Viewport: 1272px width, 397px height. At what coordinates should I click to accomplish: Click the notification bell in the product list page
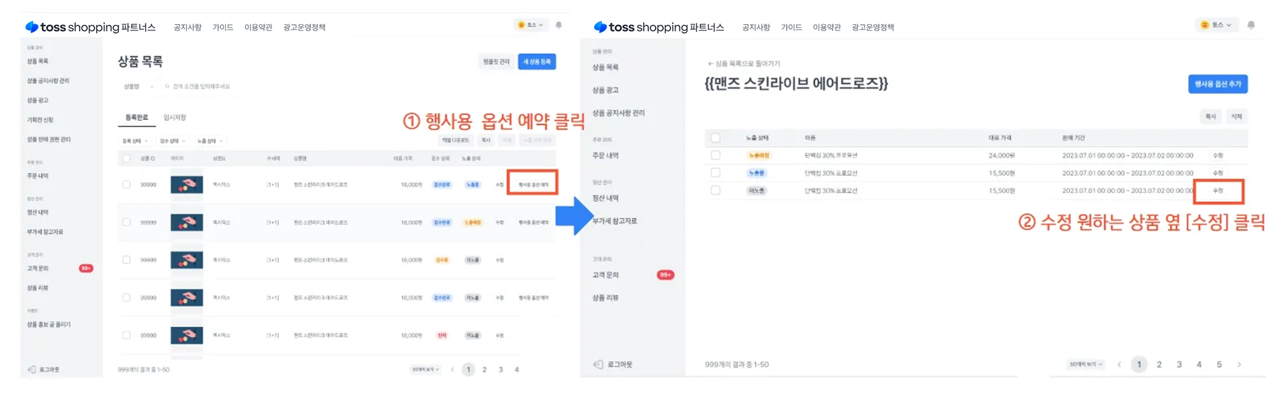tap(558, 25)
